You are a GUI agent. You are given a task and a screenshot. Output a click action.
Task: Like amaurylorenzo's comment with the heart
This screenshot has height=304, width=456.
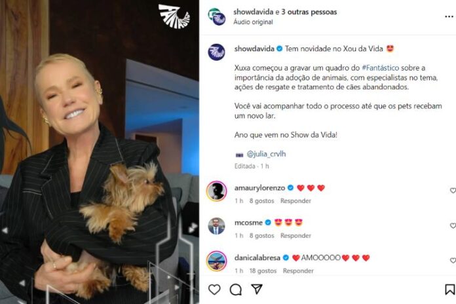453,191
